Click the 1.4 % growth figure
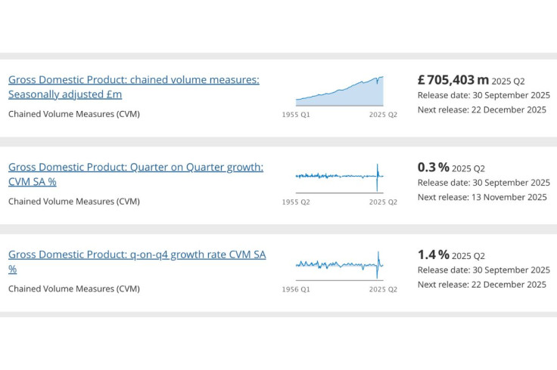Screen dimensions: 557x370 pos(433,255)
